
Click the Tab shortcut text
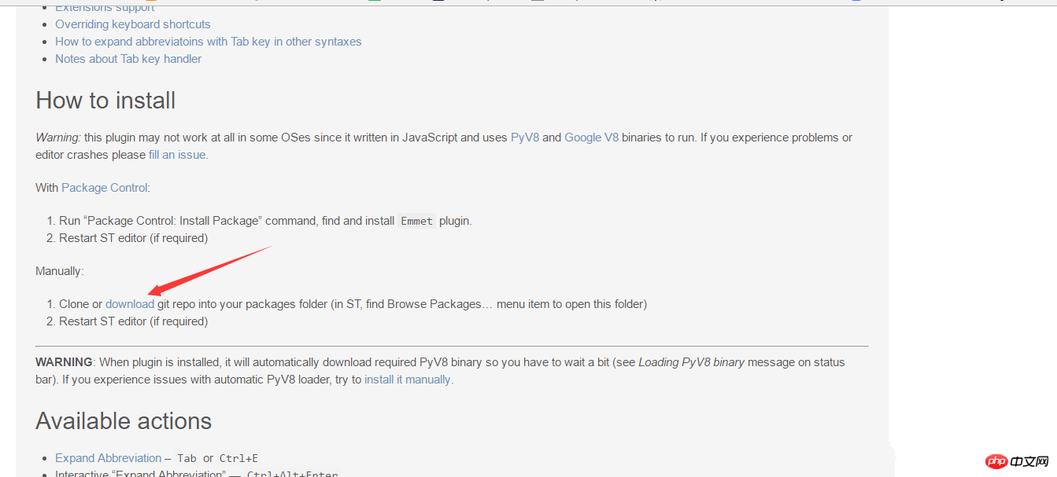coord(187,458)
